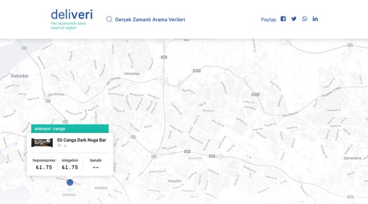Open WhatsApp share icon

pos(305,19)
